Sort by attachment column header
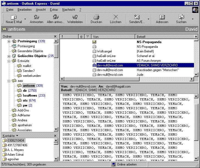 coord(81,37)
